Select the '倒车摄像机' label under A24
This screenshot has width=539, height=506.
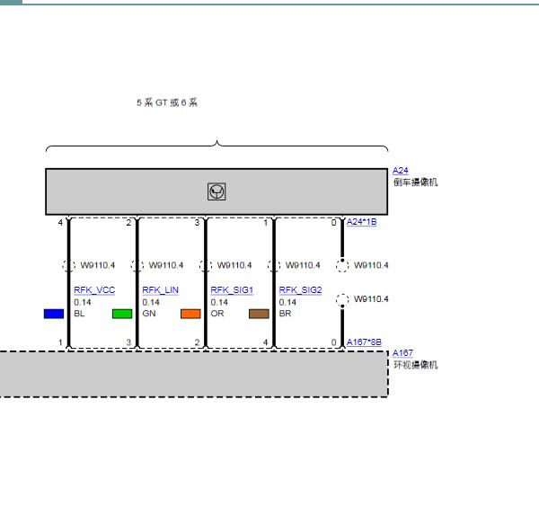tap(416, 182)
